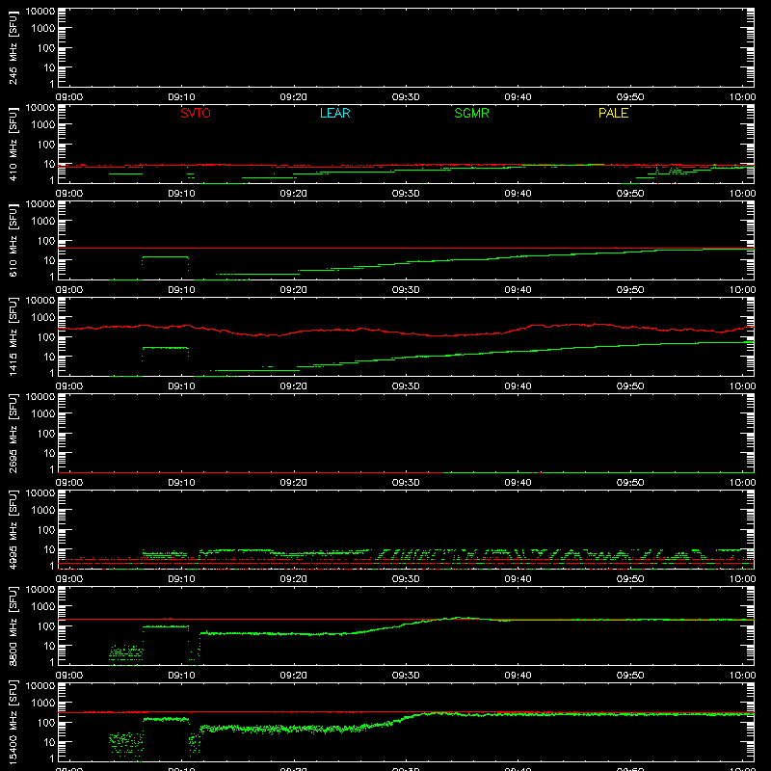Viewport: 771px width, 771px height.
Task: Select the '245 MHz [SFU]' axis label
Action: pos(13,47)
